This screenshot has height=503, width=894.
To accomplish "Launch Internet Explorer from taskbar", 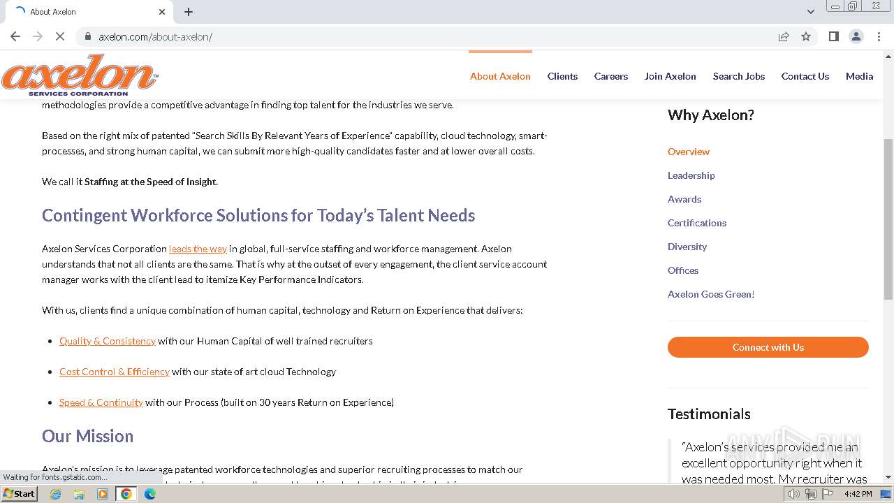I will tap(56, 494).
